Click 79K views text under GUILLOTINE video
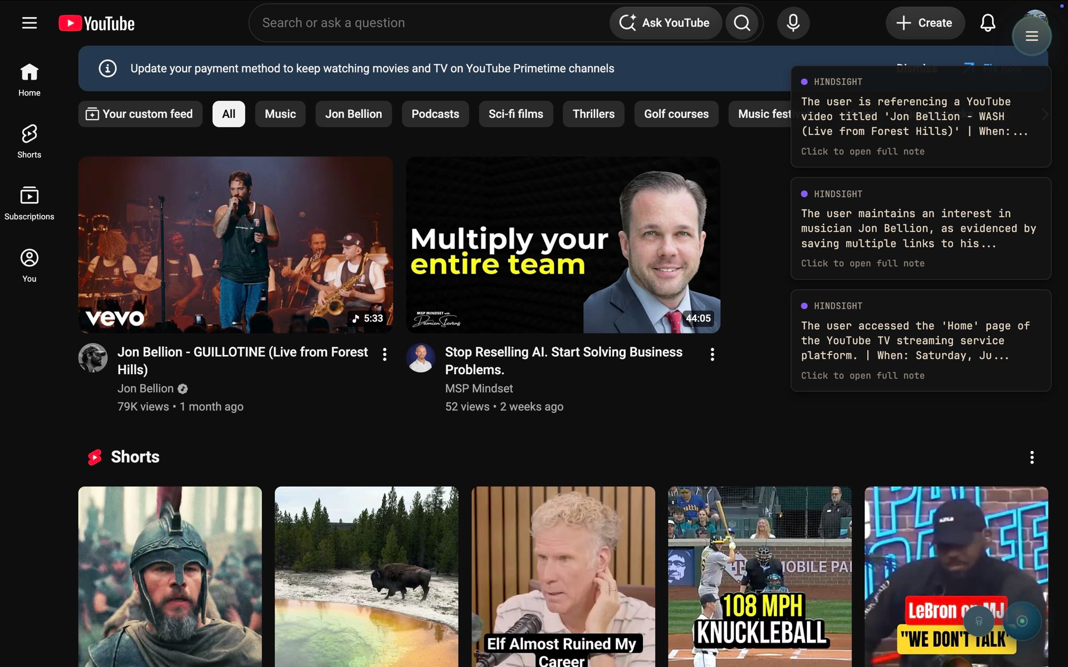Image resolution: width=1068 pixels, height=667 pixels. pos(143,407)
